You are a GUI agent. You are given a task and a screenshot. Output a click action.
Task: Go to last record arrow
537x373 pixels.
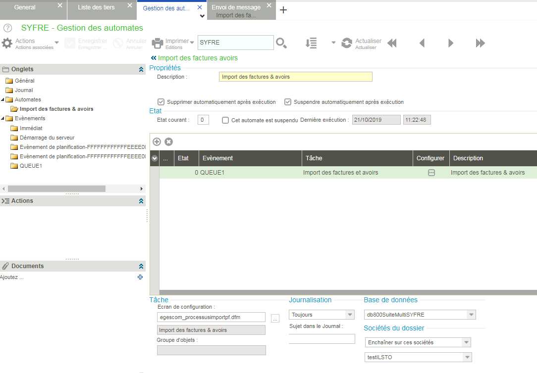click(x=481, y=43)
